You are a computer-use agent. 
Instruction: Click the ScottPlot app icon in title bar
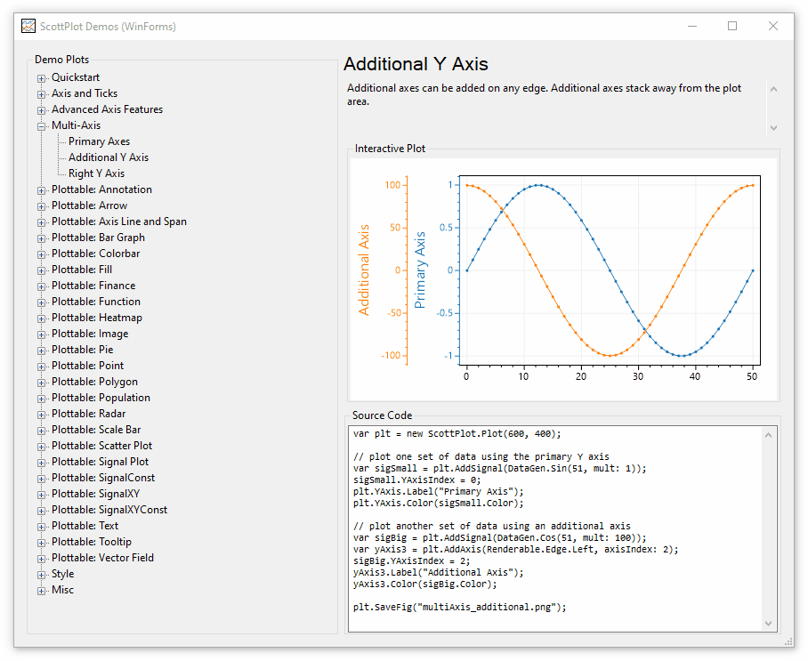[x=28, y=26]
